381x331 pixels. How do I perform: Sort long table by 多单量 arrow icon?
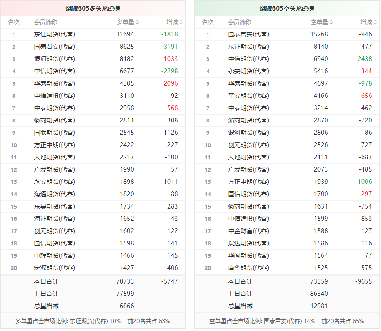pyautogui.click(x=137, y=22)
